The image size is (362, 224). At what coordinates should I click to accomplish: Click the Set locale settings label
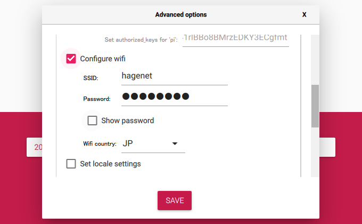tap(110, 164)
